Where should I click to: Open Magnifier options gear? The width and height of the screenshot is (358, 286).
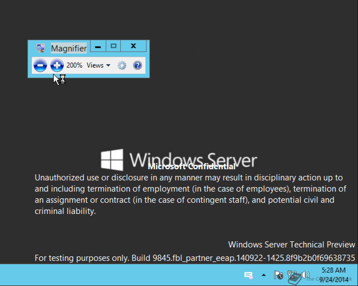pos(122,65)
